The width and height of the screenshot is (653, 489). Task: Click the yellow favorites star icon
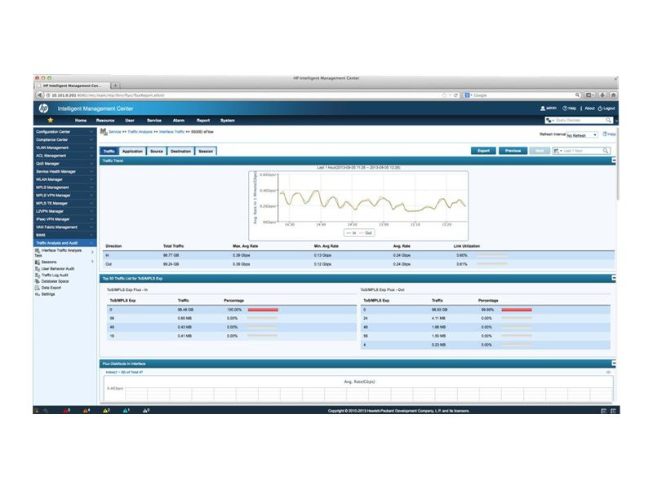[50, 120]
